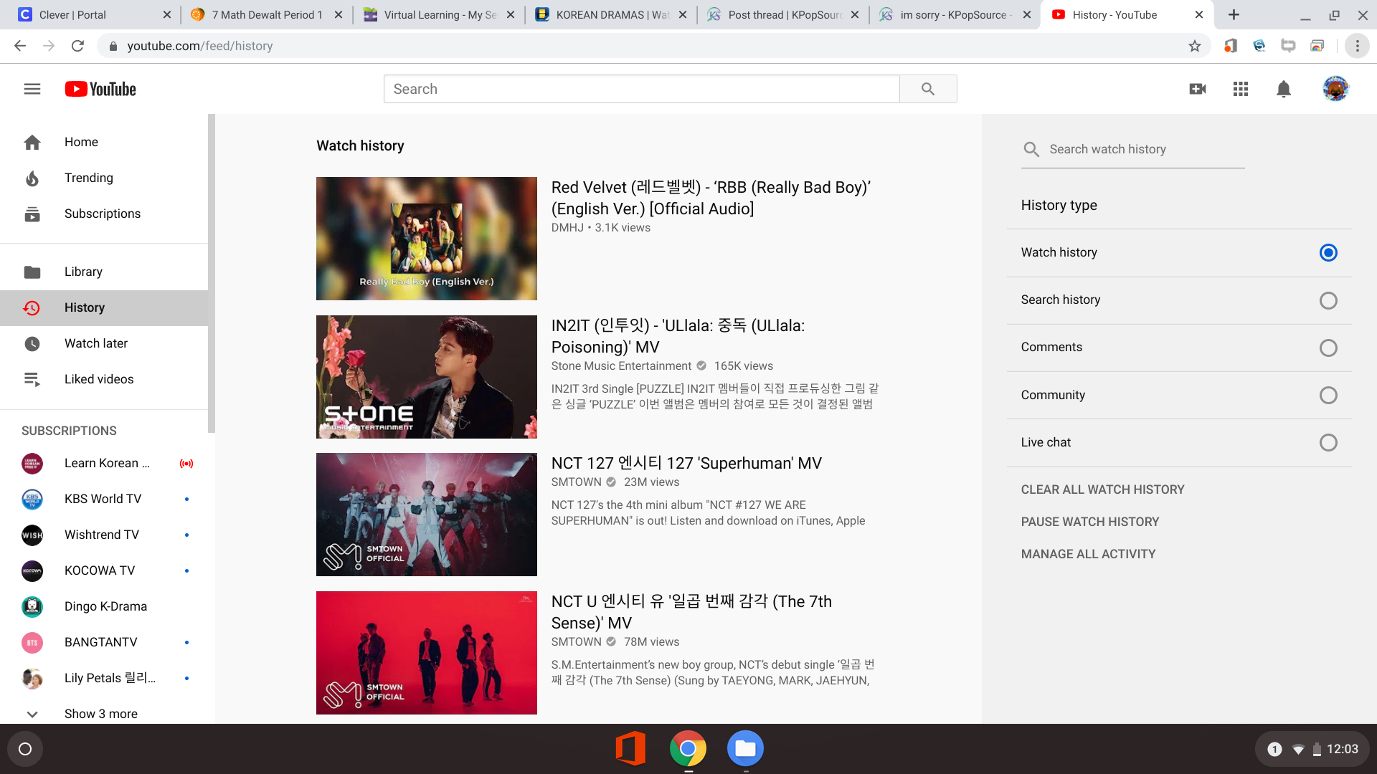Switch to KOREAN DRAMAS tab
Image resolution: width=1377 pixels, height=774 pixels.
(610, 14)
